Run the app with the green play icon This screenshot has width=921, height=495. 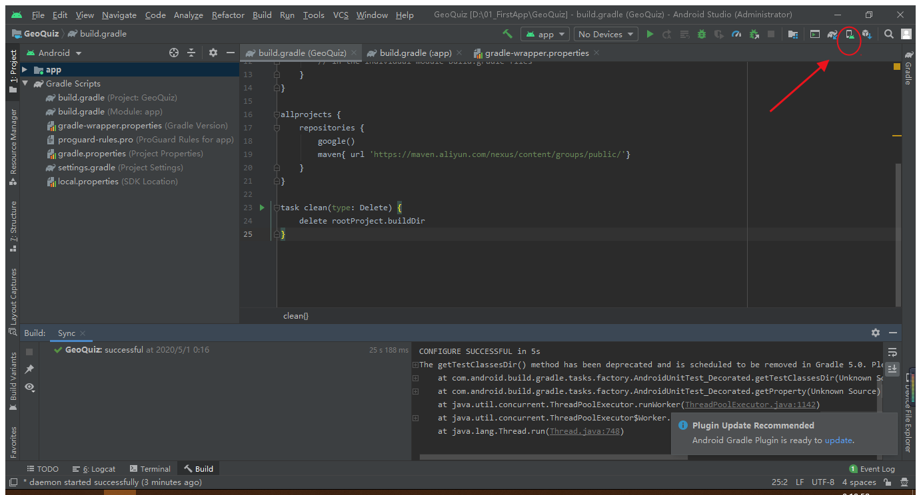(x=650, y=34)
